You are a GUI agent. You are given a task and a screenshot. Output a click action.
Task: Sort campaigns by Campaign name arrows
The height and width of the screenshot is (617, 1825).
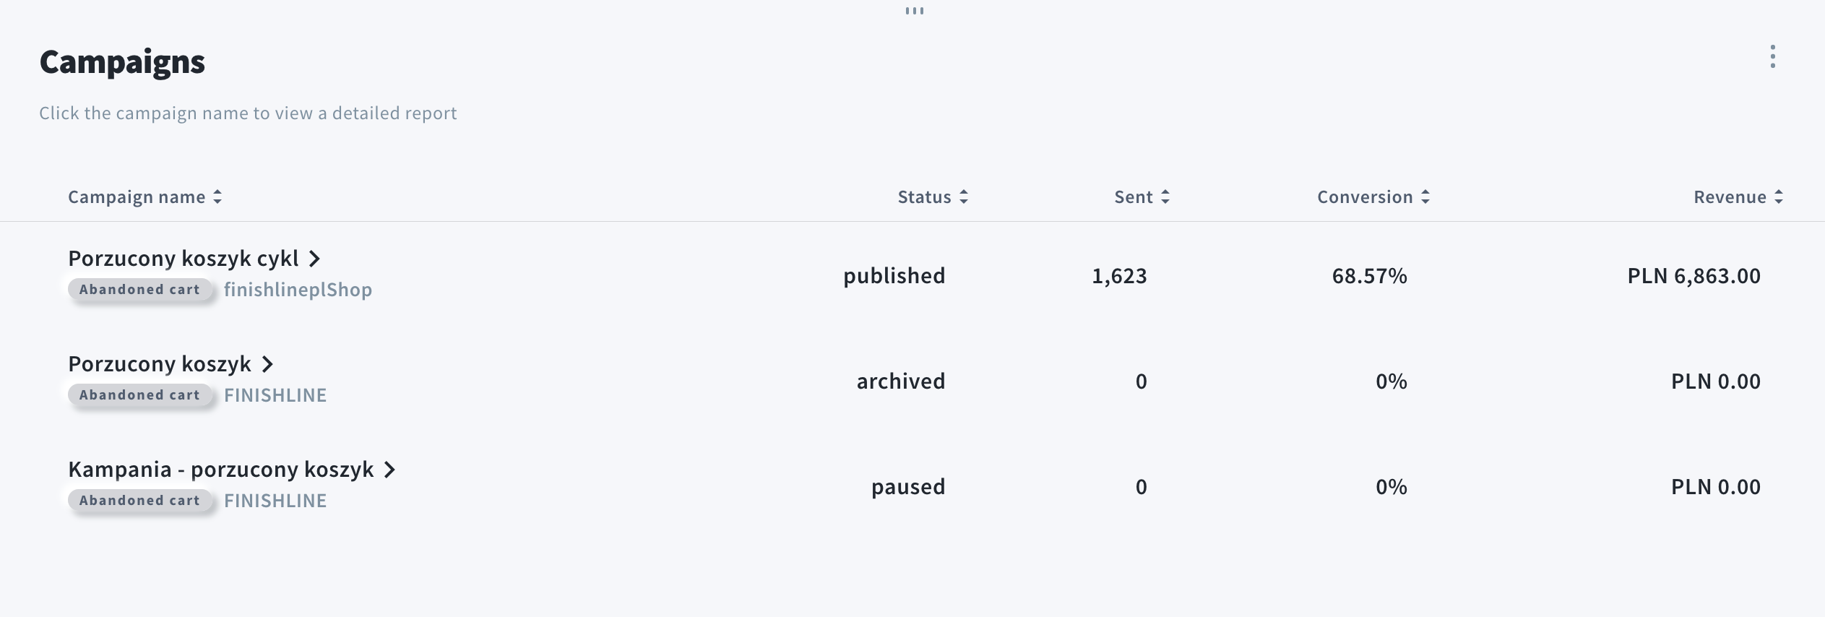(x=217, y=197)
